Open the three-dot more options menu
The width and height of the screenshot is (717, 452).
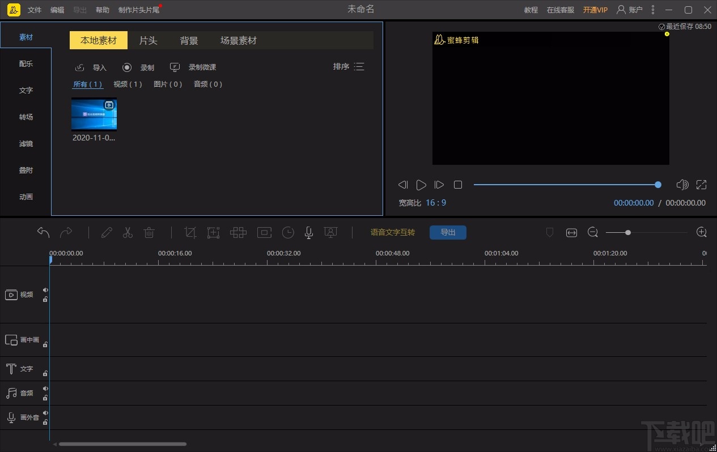(653, 10)
